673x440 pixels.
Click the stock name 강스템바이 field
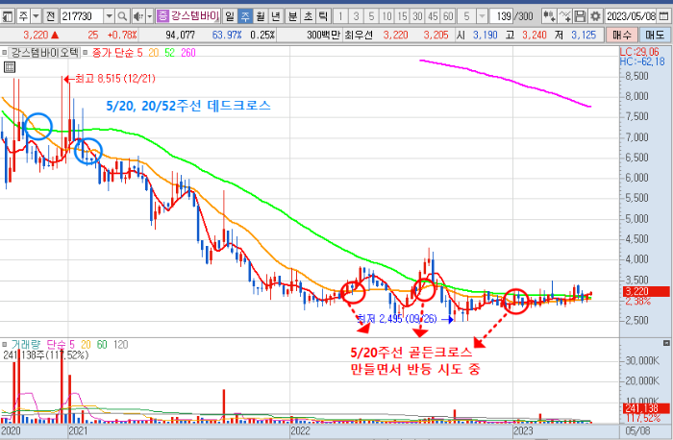[x=195, y=16]
